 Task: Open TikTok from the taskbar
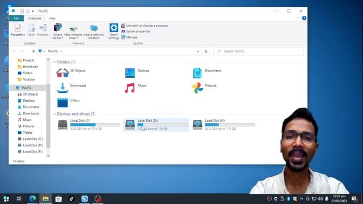[71, 199]
